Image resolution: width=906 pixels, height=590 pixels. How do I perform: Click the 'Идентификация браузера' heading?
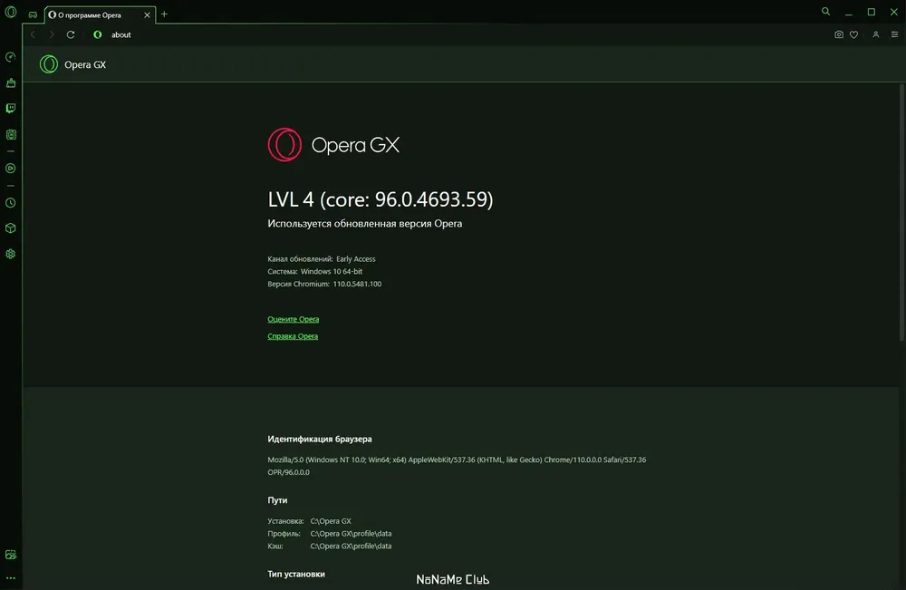click(320, 440)
